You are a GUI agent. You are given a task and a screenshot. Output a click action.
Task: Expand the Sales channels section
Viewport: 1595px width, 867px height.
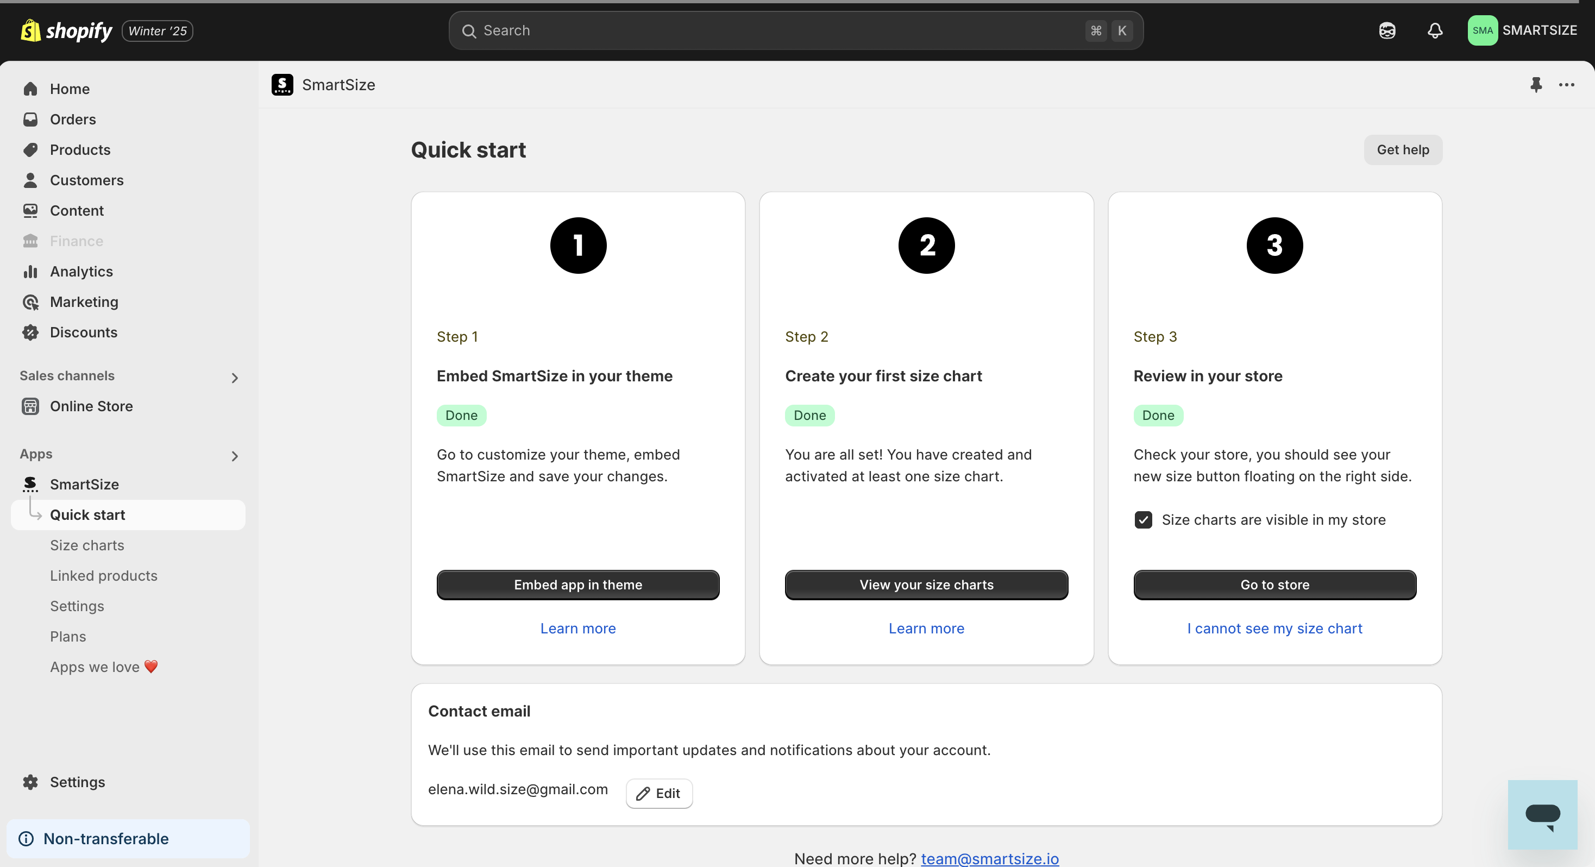(234, 377)
